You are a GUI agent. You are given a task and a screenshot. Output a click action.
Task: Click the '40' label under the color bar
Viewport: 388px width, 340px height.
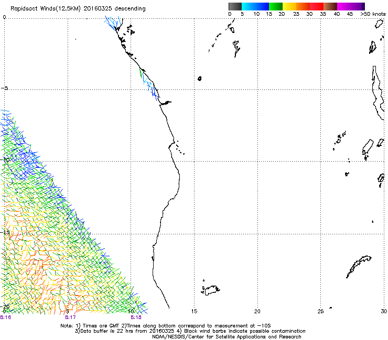tap(337, 14)
